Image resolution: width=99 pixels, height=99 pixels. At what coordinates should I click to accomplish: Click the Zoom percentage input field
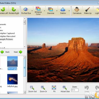75,90
